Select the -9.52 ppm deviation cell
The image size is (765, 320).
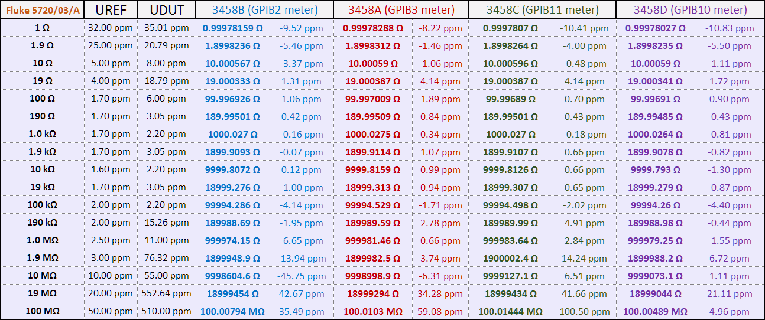click(x=302, y=28)
